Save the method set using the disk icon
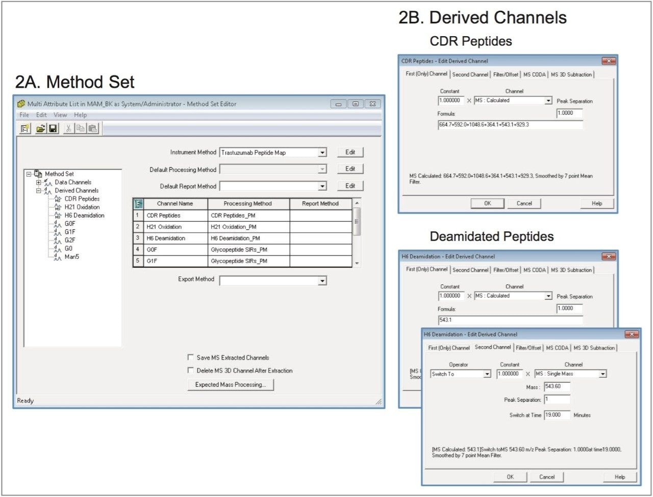The height and width of the screenshot is (497, 653). tap(53, 128)
